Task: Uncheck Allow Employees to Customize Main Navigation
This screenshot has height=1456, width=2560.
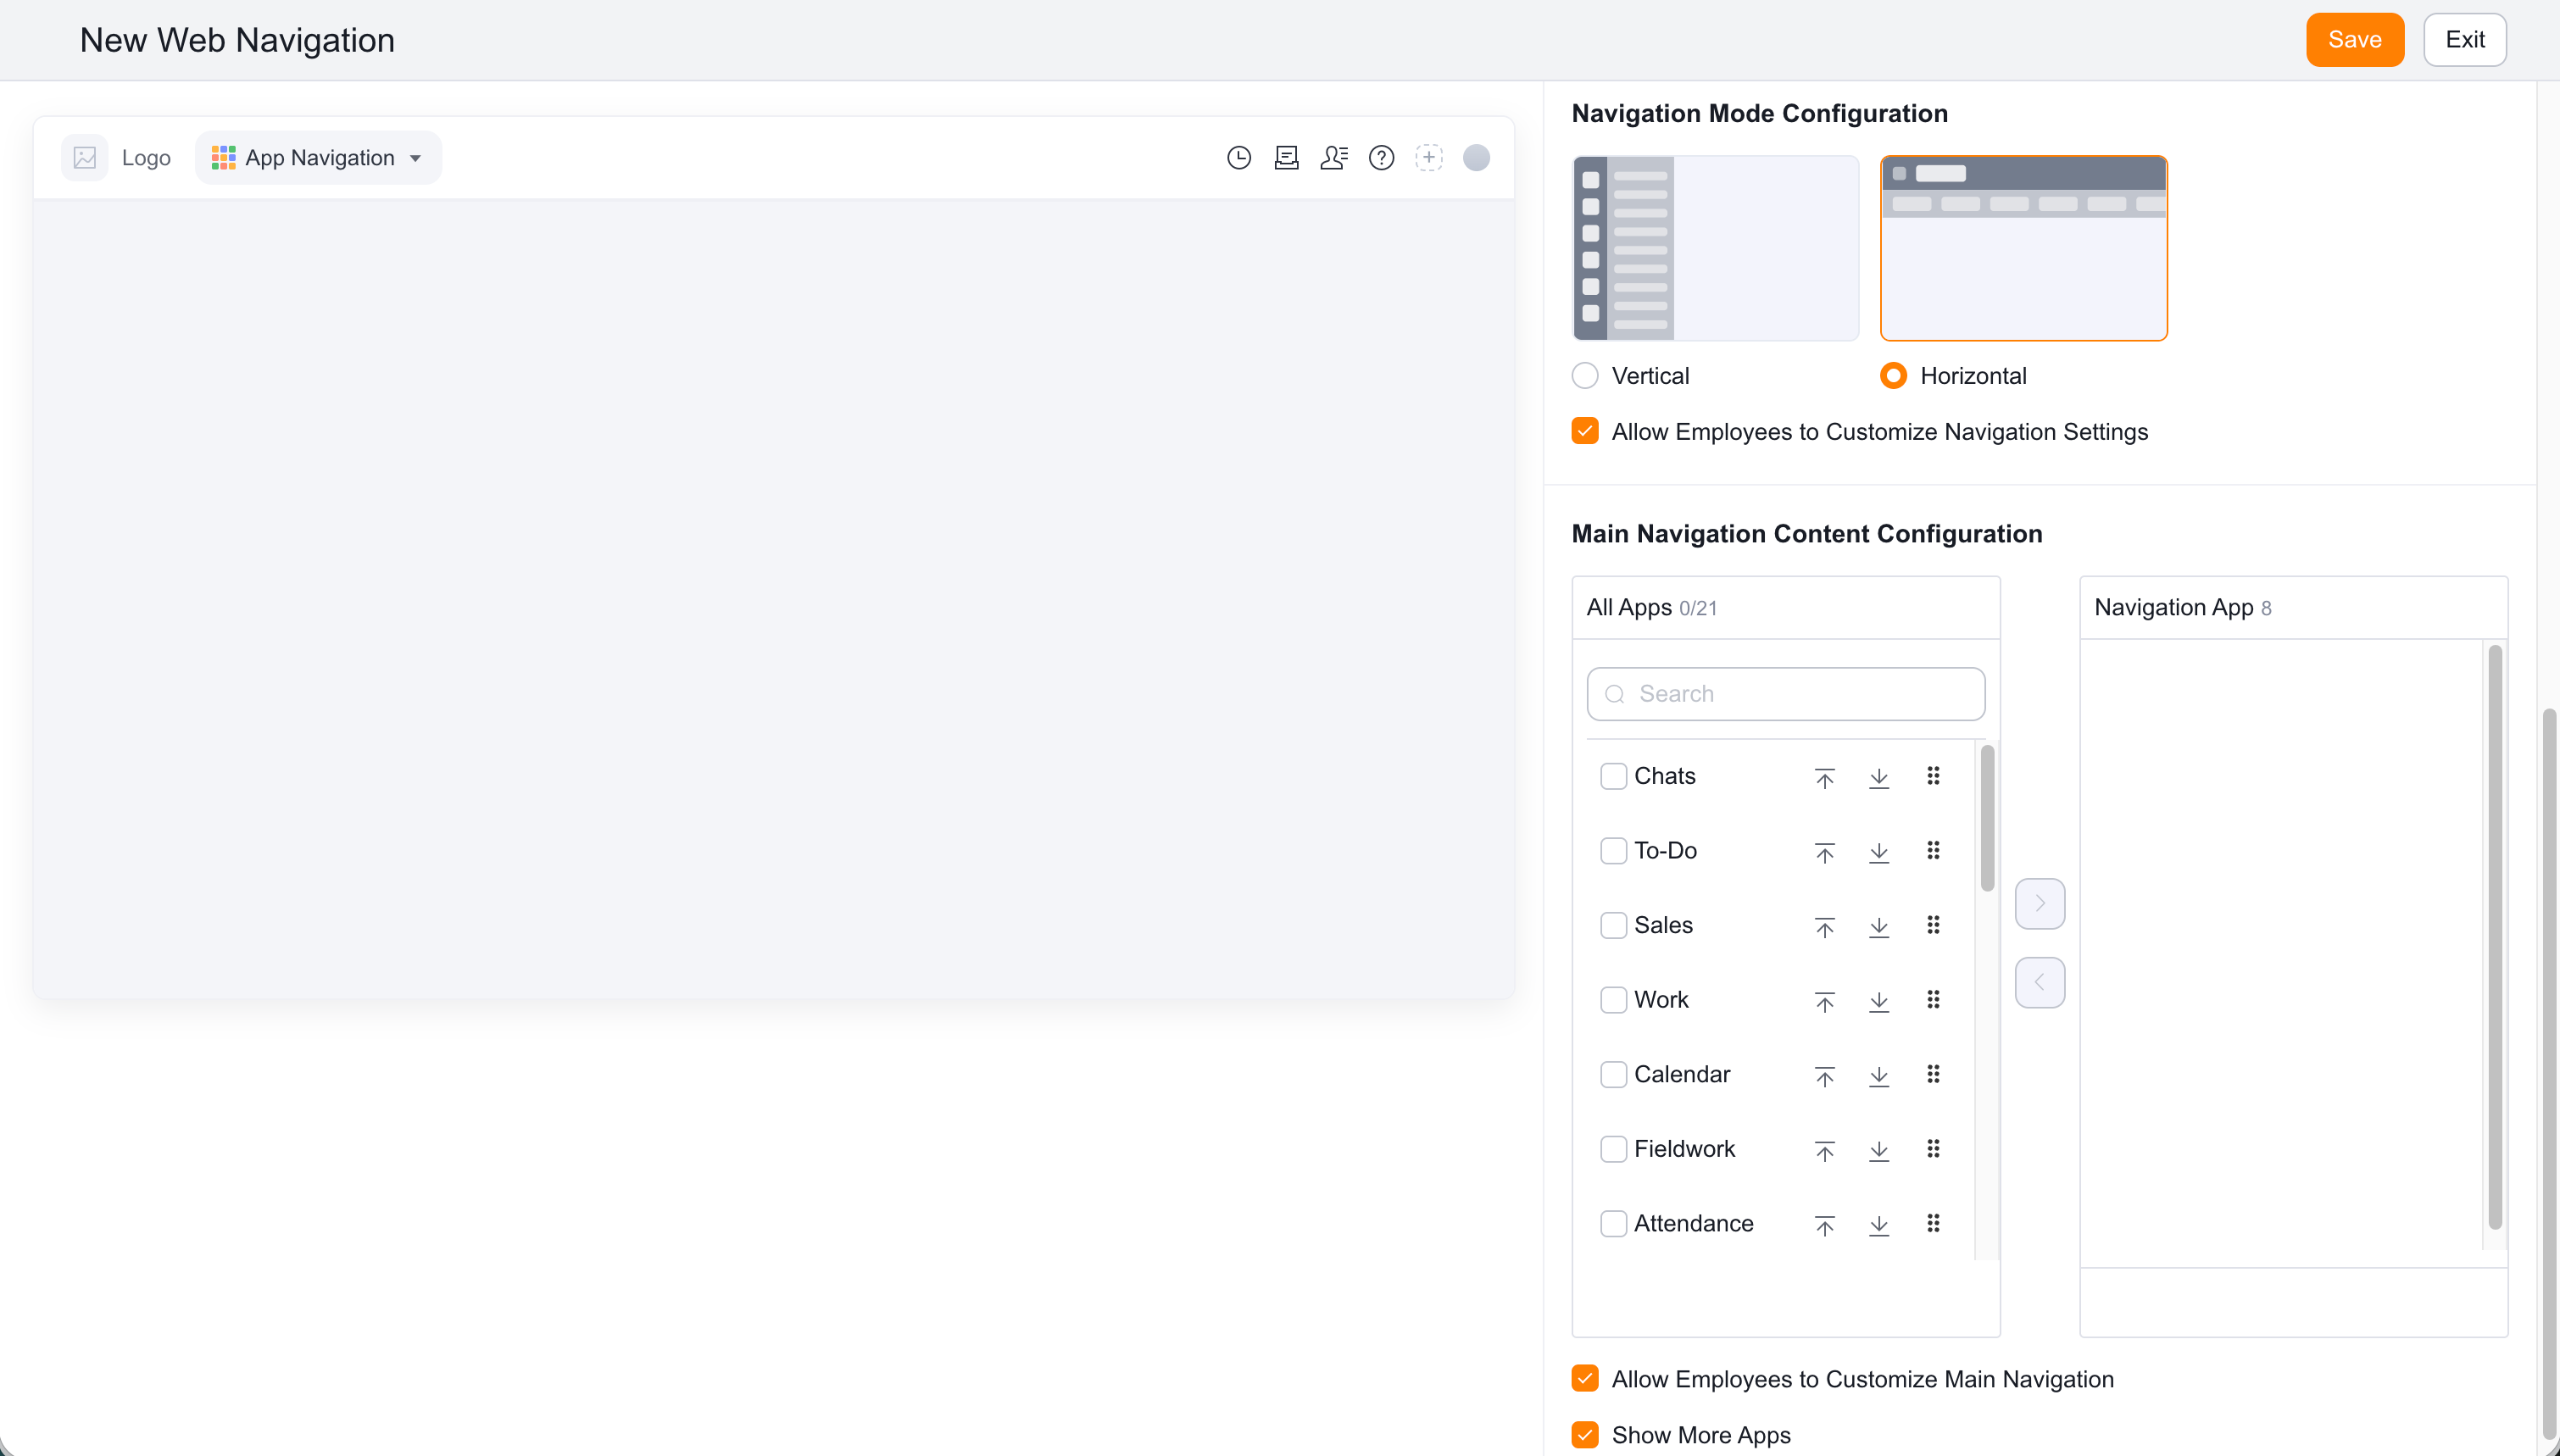Action: point(1585,1379)
